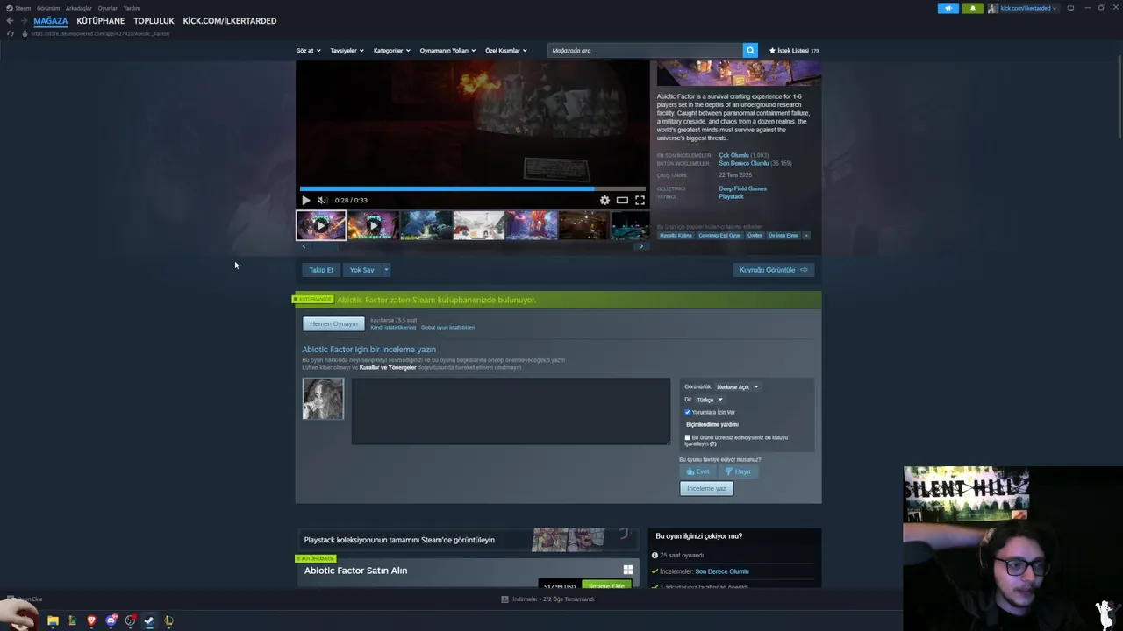Open Steam notifications bell button
The width and height of the screenshot is (1123, 631).
click(972, 8)
